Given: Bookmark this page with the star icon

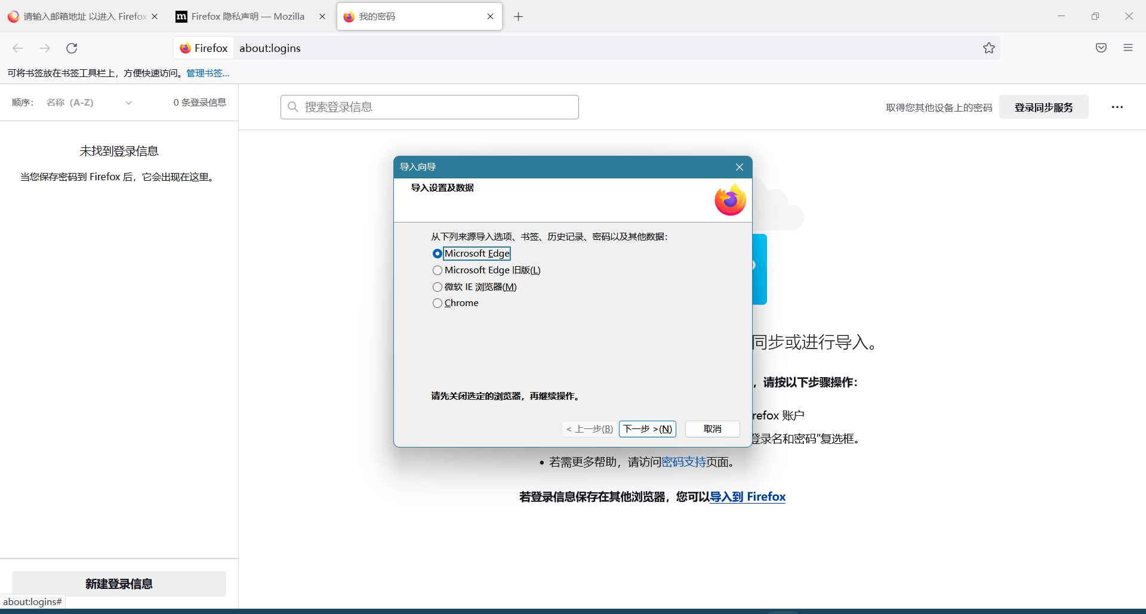Looking at the screenshot, I should (989, 48).
